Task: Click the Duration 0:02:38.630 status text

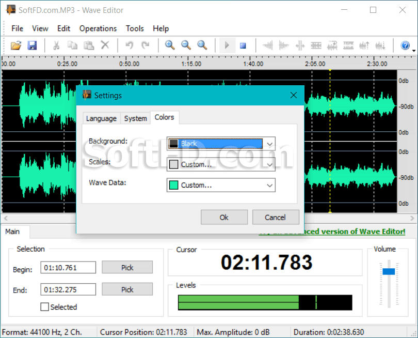Action: pyautogui.click(x=329, y=332)
